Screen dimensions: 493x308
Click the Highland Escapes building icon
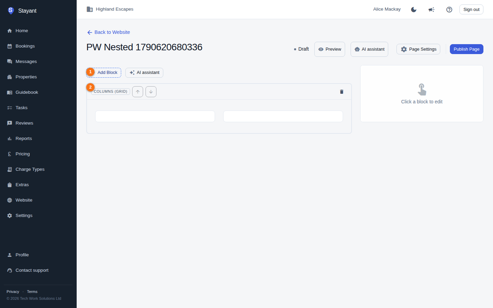point(90,9)
